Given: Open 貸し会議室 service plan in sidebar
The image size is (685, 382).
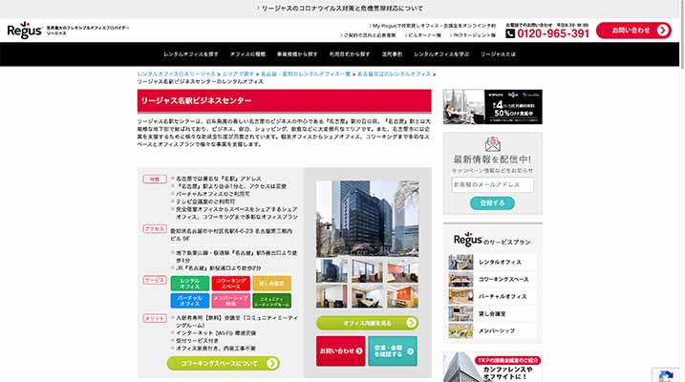Looking at the screenshot, I should tap(492, 314).
